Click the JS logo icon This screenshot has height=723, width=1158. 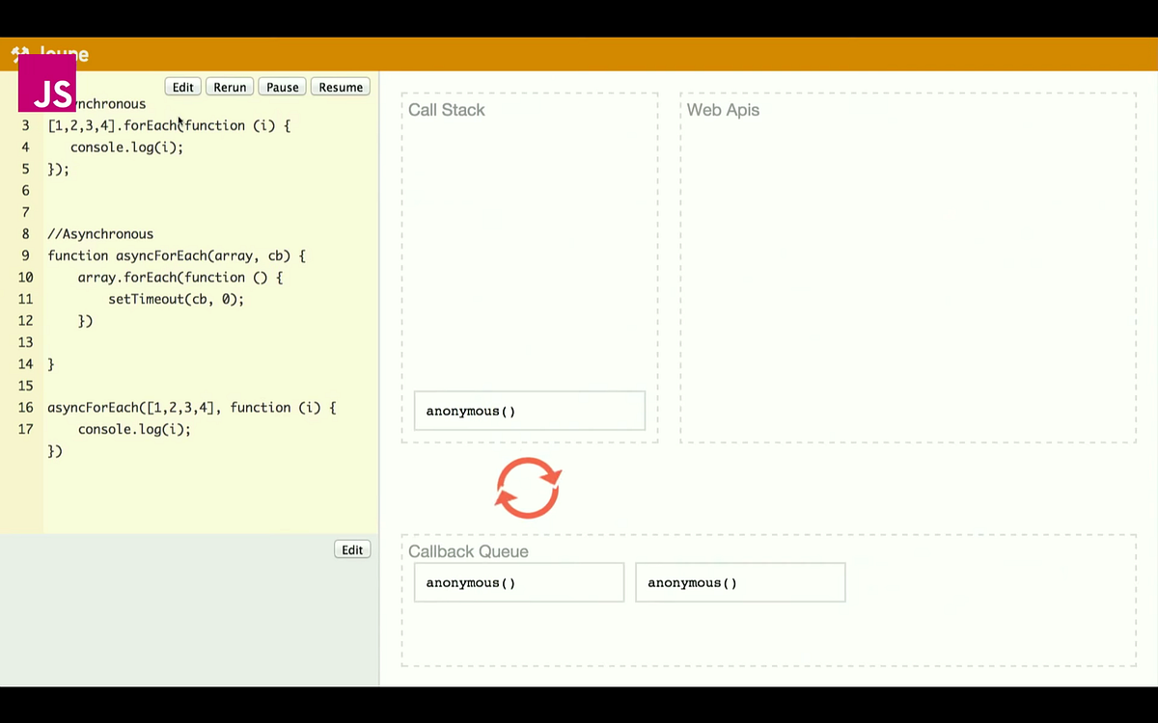click(x=46, y=84)
